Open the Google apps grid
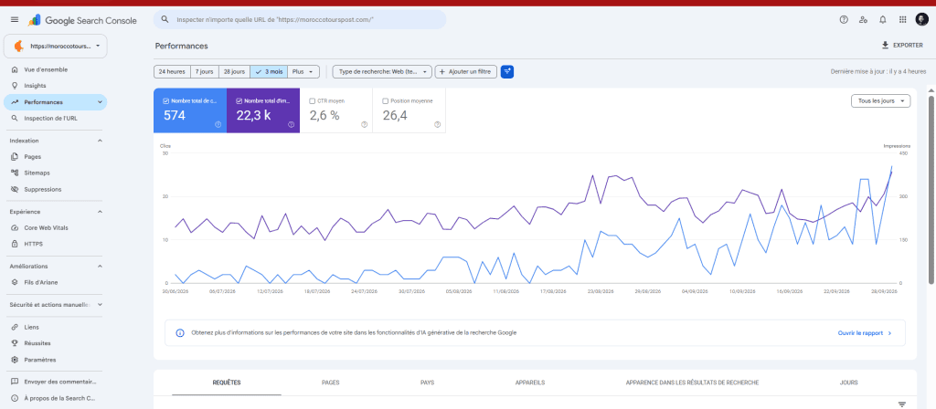This screenshot has width=936, height=409. coord(902,20)
